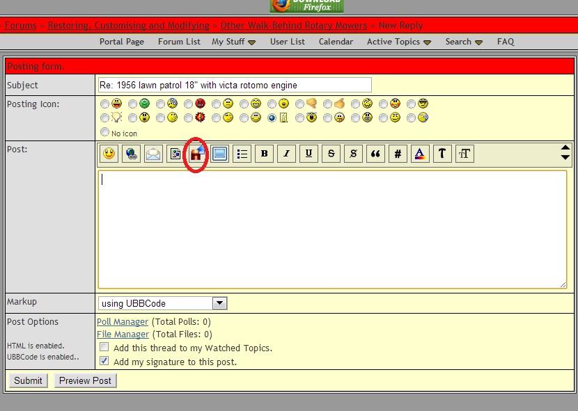578x411 pixels.
Task: Go to the Calendar menu item
Action: pyautogui.click(x=336, y=42)
